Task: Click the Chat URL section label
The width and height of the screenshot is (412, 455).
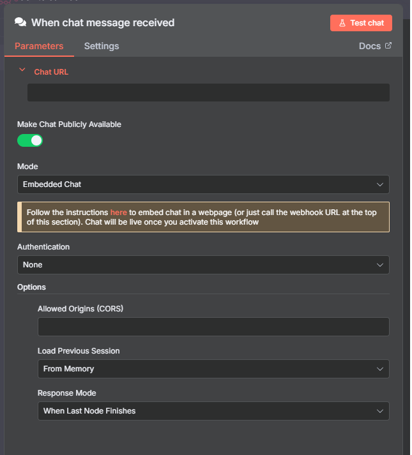Action: click(x=51, y=72)
